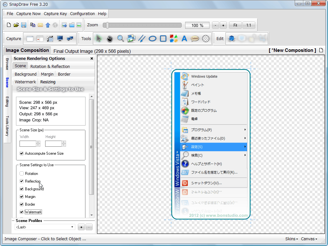
Task: Select the text 'A' tool
Action: [184, 38]
